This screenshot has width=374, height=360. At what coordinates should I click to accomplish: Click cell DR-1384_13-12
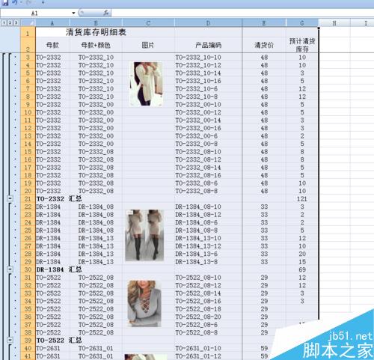[198, 246]
